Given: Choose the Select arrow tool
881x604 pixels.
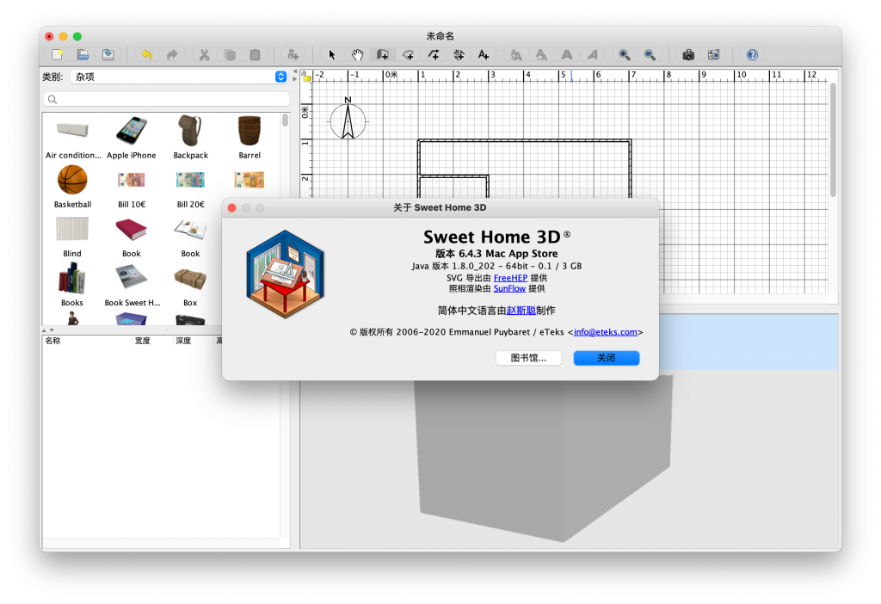Looking at the screenshot, I should click(331, 54).
